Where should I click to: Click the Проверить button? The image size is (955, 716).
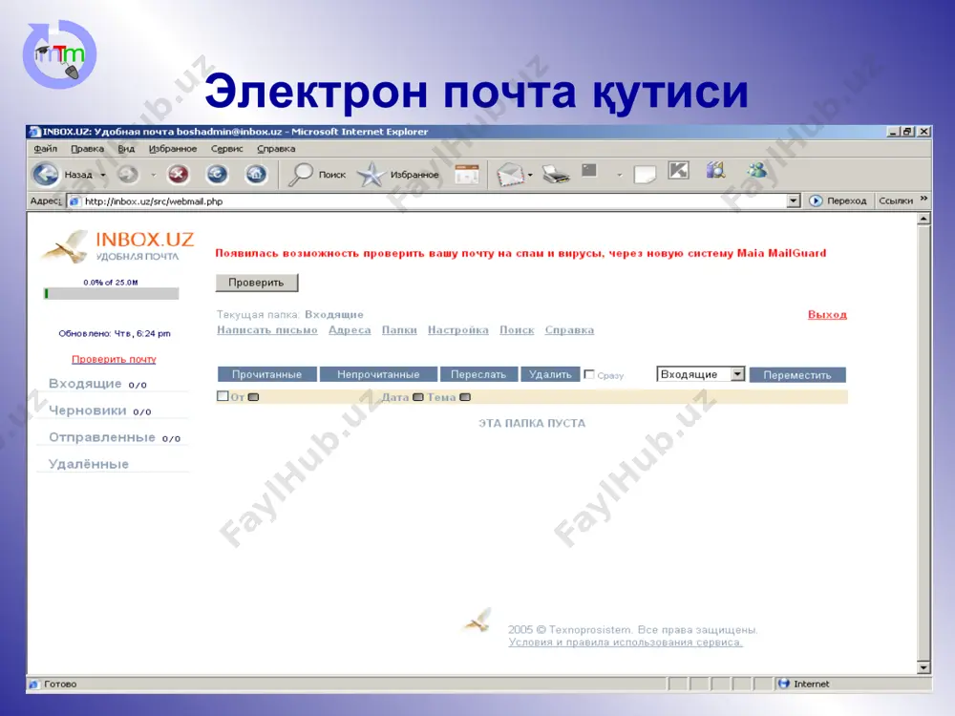tap(256, 283)
